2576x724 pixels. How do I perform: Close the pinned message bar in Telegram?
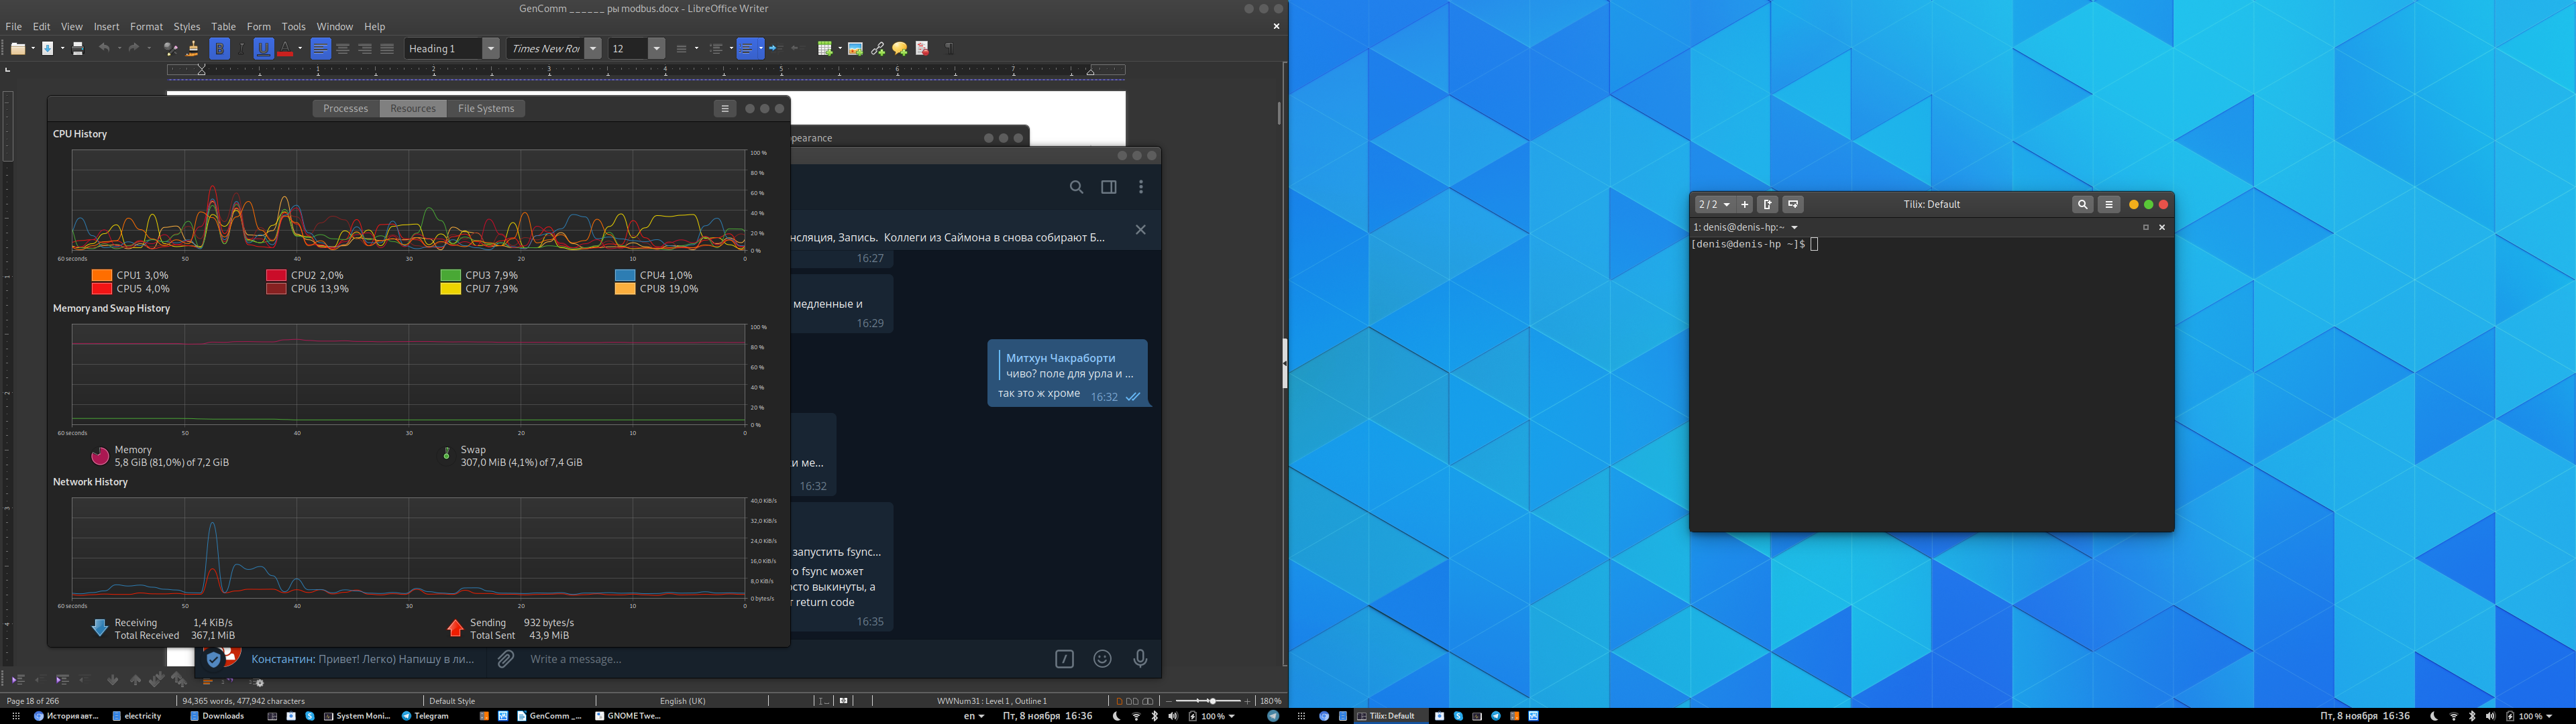1140,230
